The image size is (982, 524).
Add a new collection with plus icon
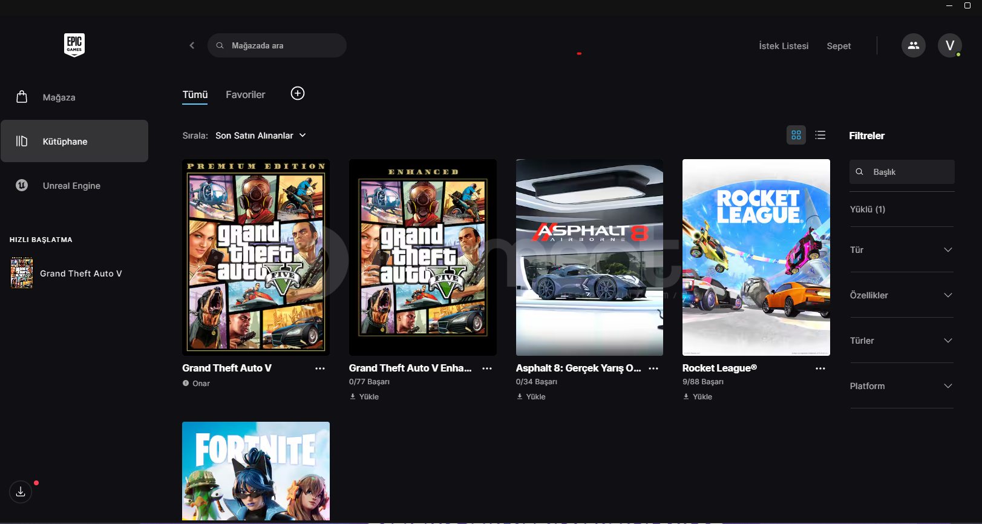(298, 93)
